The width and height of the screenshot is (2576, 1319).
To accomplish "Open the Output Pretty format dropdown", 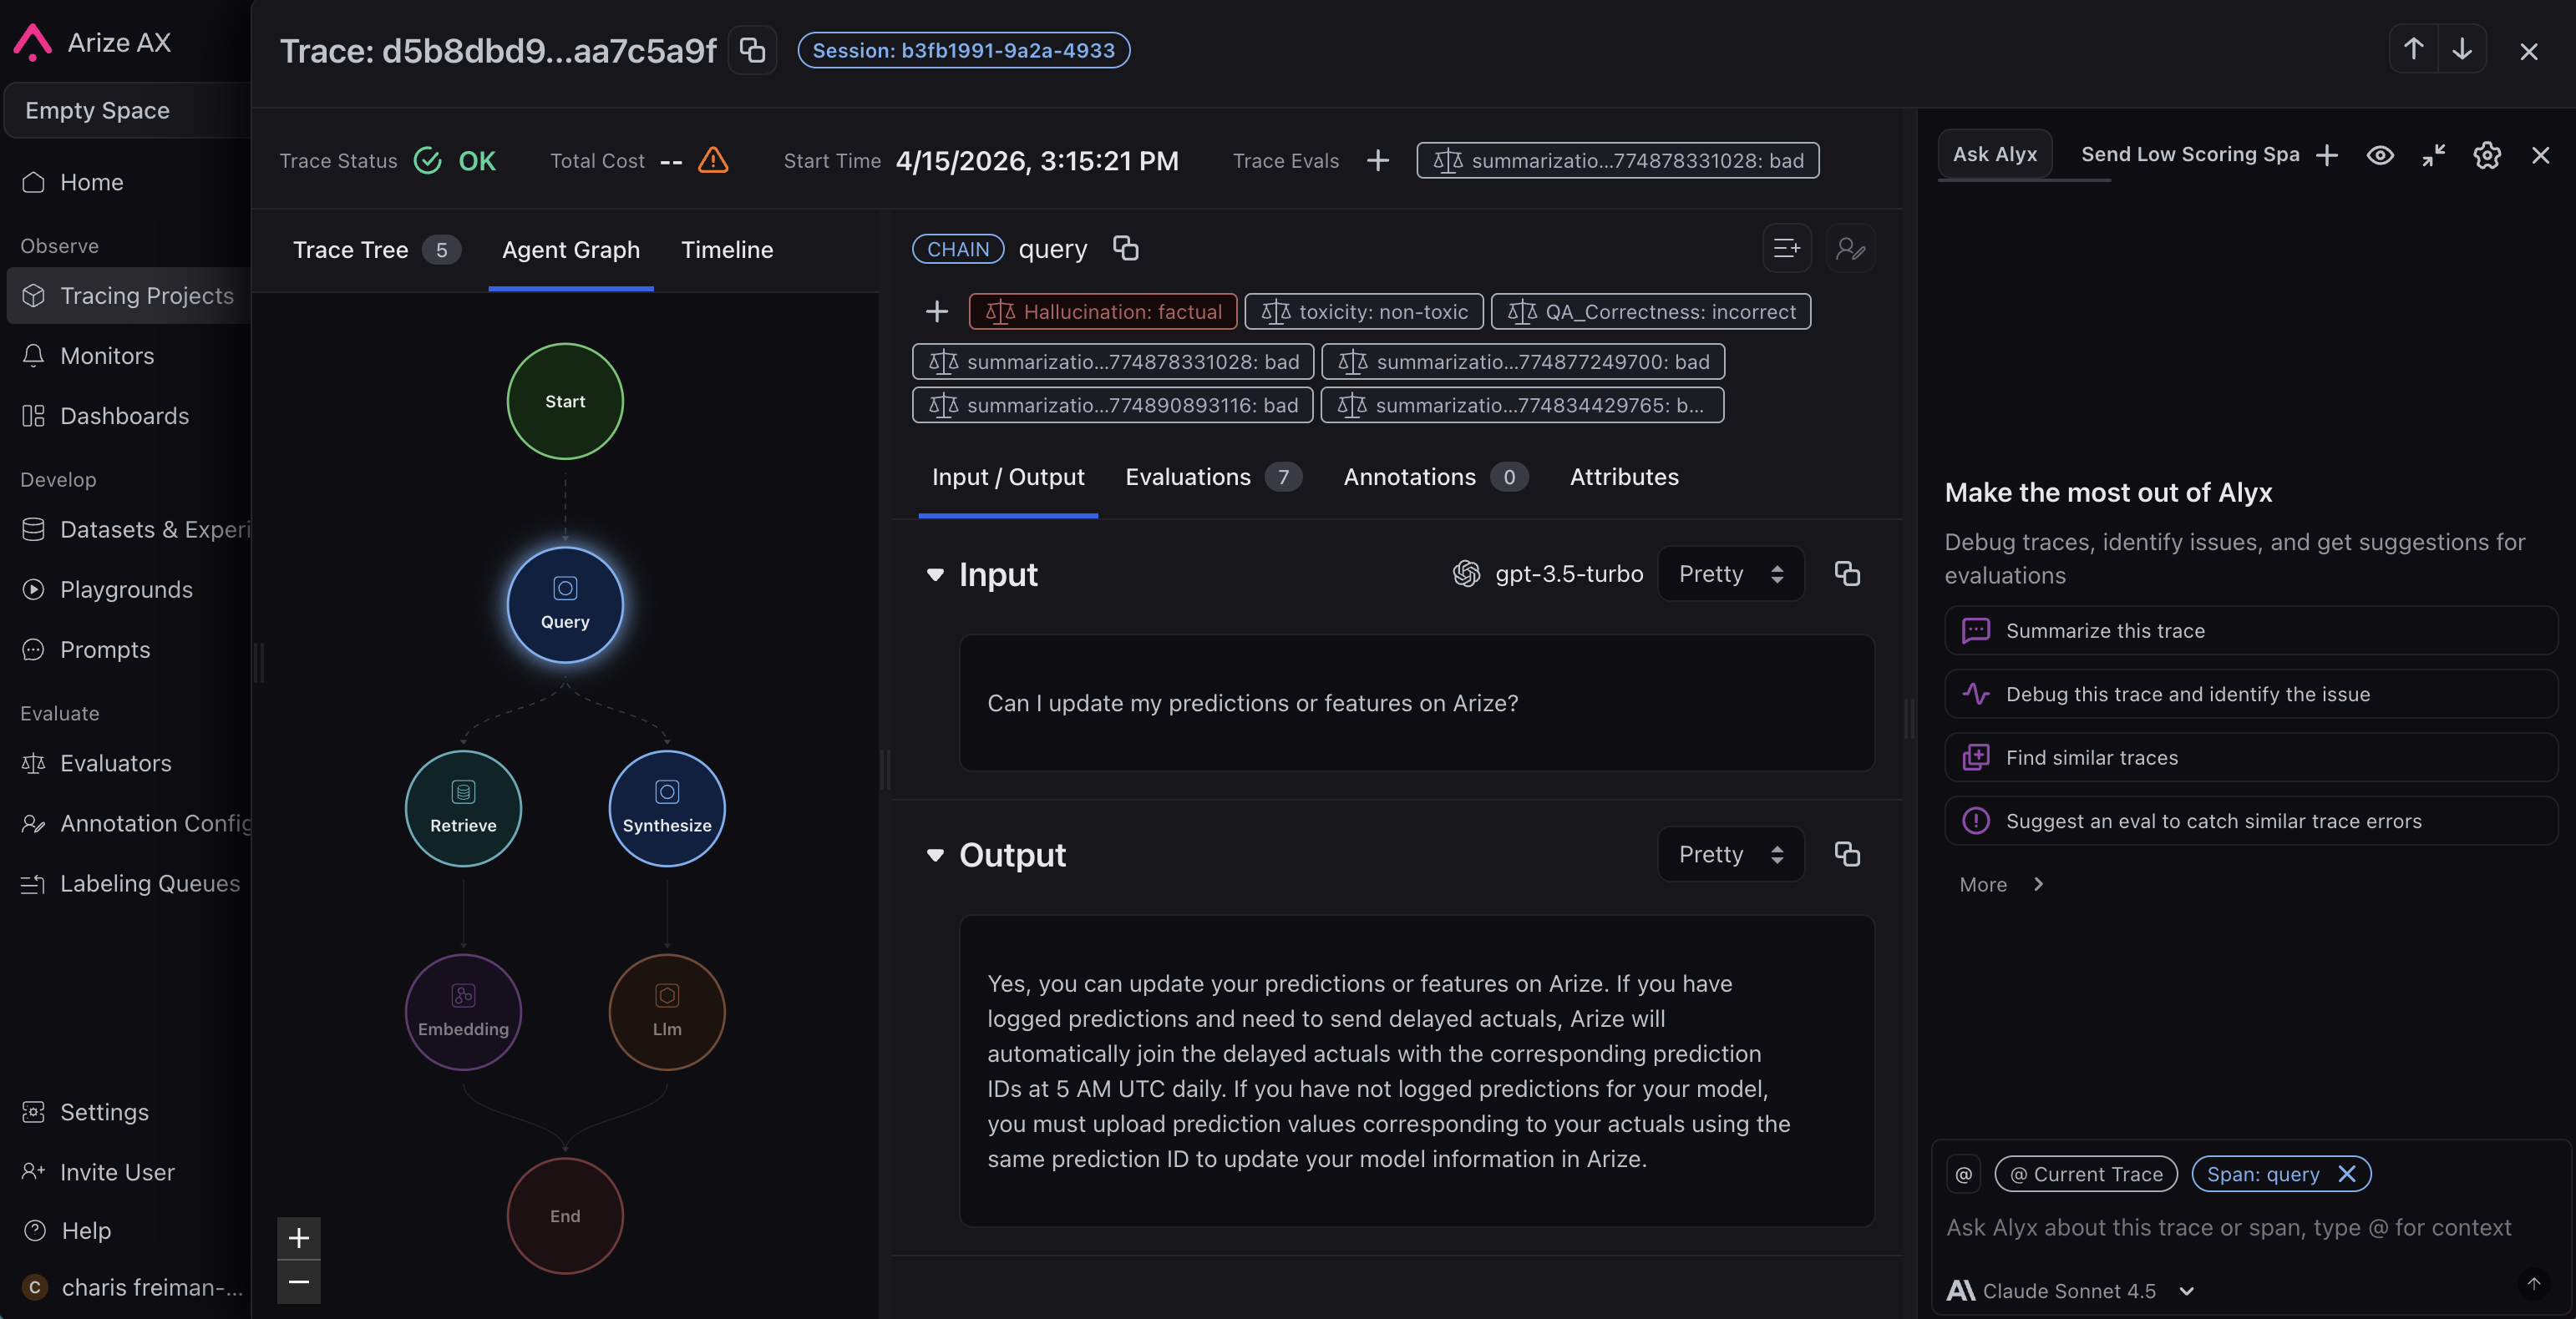I will pyautogui.click(x=1731, y=854).
